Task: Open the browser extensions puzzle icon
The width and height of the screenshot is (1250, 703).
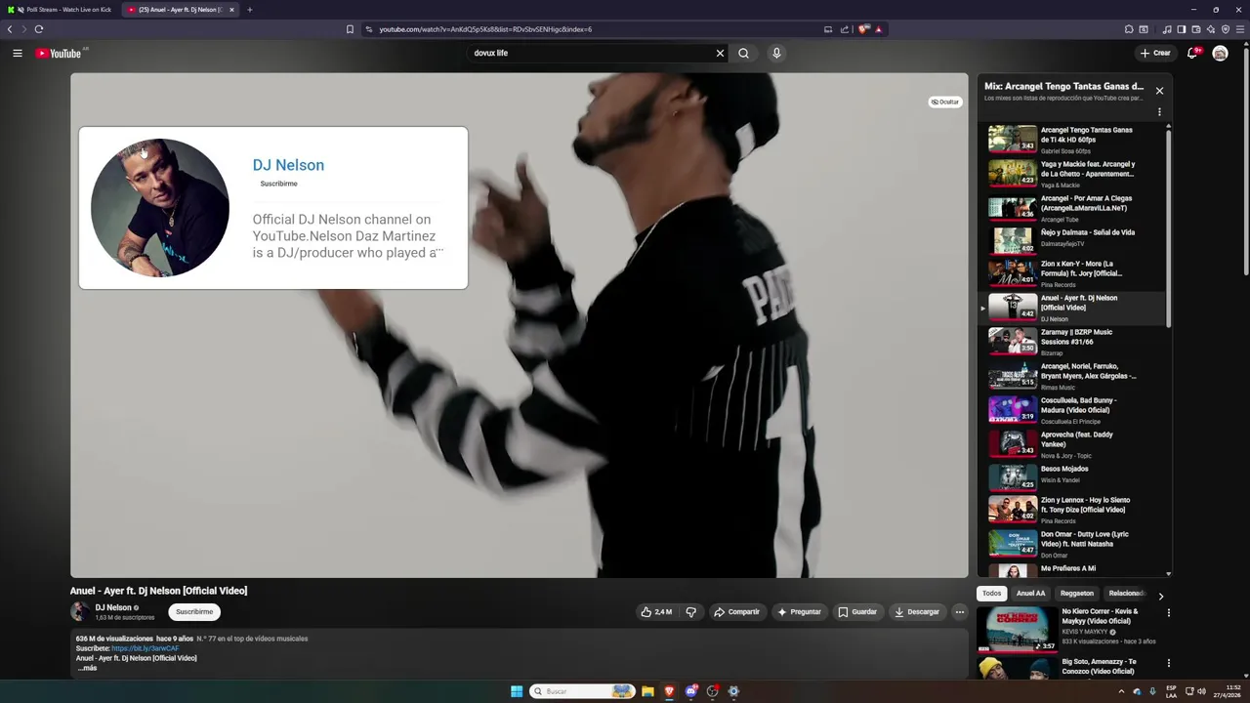Action: click(x=1129, y=29)
